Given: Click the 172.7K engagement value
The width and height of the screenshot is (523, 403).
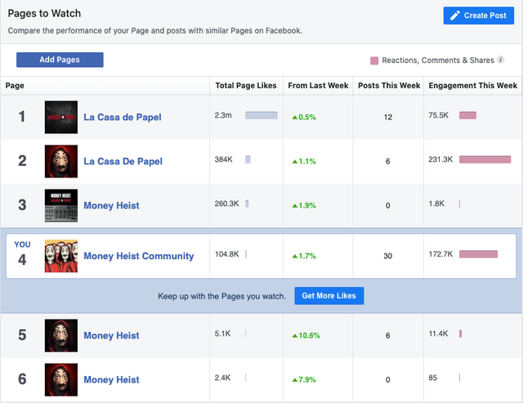Looking at the screenshot, I should 440,254.
